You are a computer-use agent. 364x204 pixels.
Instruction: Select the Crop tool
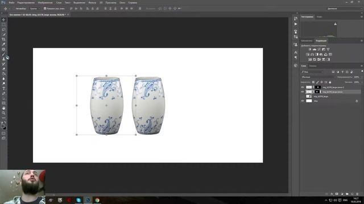point(3,39)
